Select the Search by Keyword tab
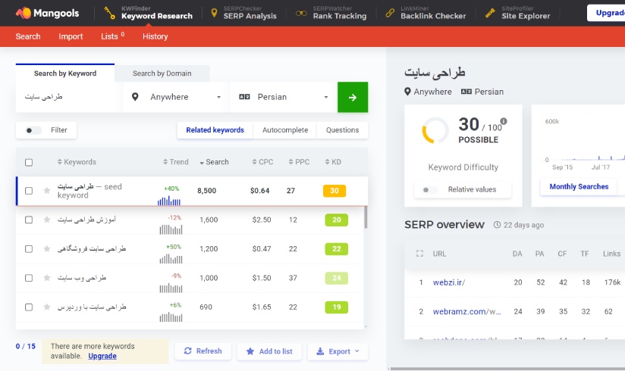 click(x=65, y=73)
